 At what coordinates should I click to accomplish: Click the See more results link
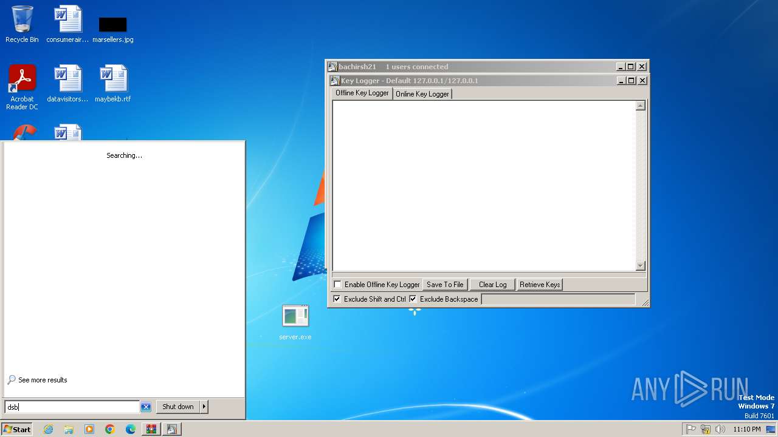pyautogui.click(x=43, y=380)
